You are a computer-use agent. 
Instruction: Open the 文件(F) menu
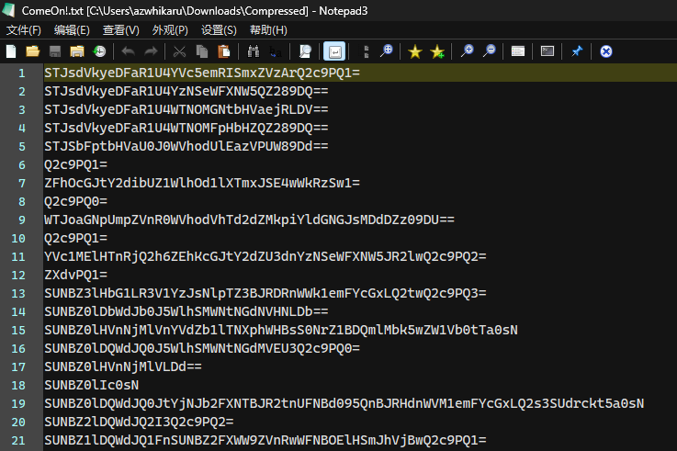[24, 30]
